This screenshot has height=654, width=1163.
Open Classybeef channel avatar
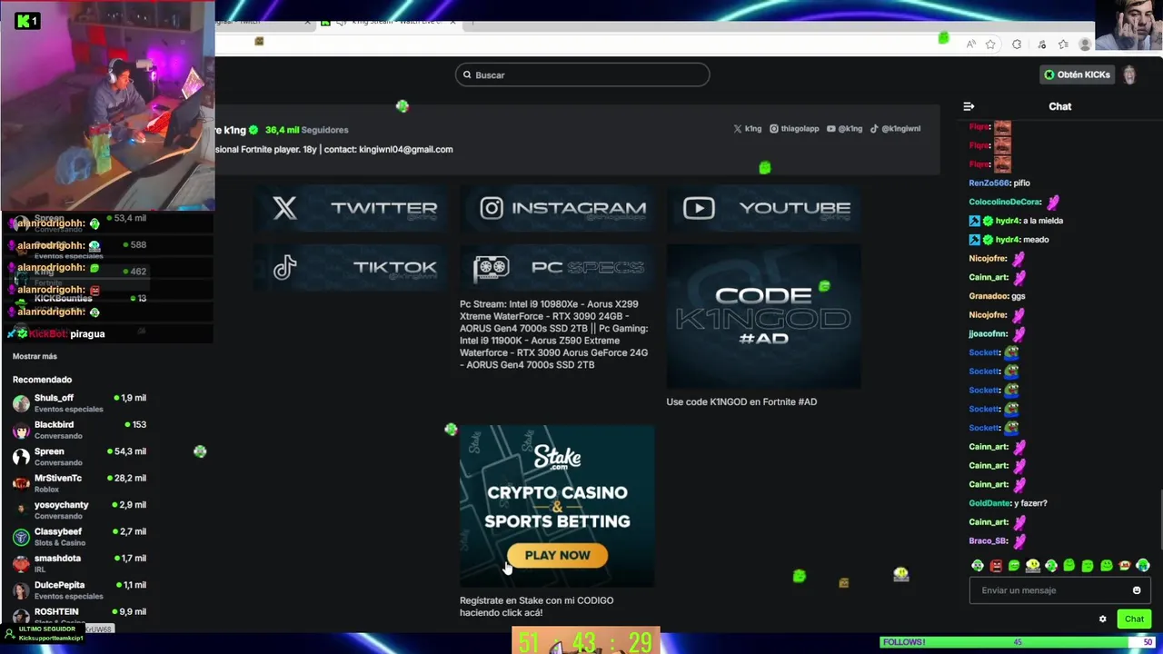pos(21,538)
